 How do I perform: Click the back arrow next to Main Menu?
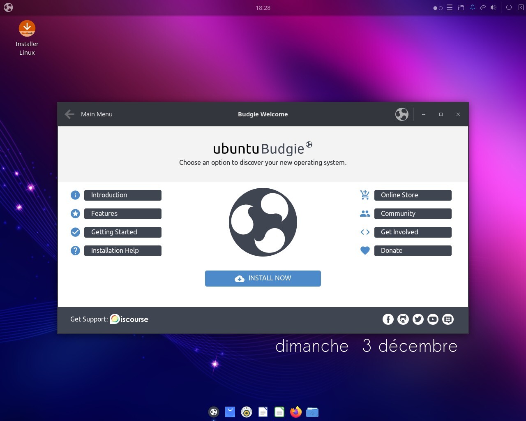point(69,114)
